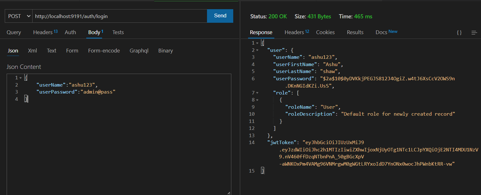
Task: Click the "roleName" key in response
Action: coord(299,107)
